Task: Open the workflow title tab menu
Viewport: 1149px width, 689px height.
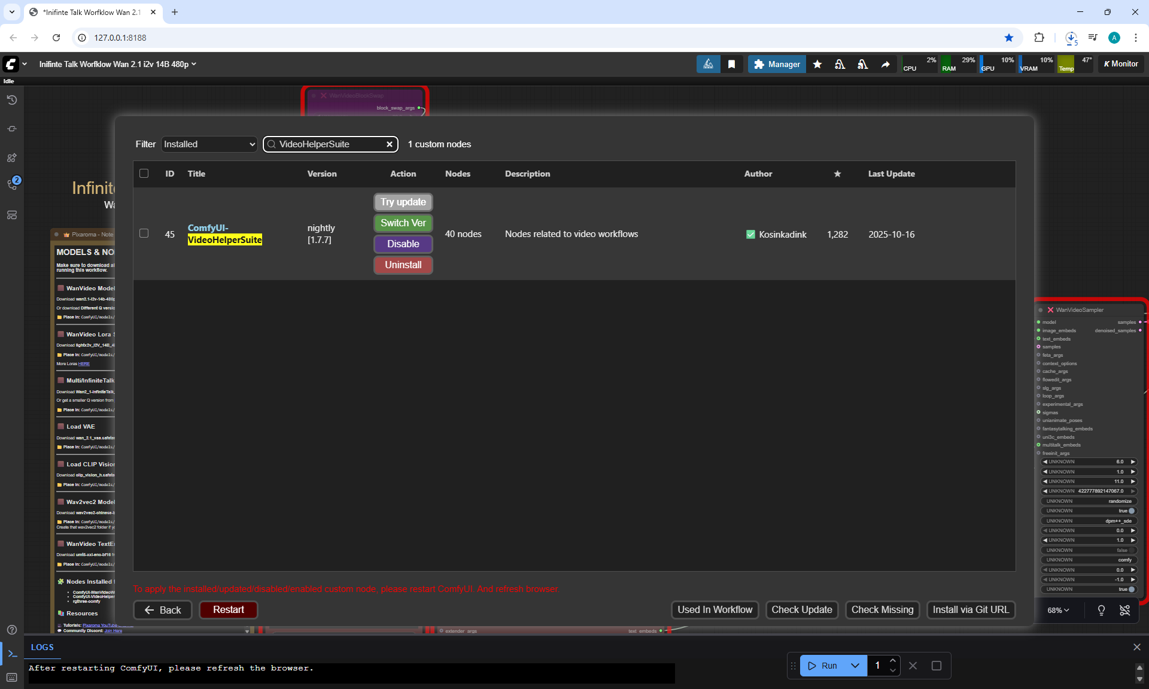Action: click(117, 64)
